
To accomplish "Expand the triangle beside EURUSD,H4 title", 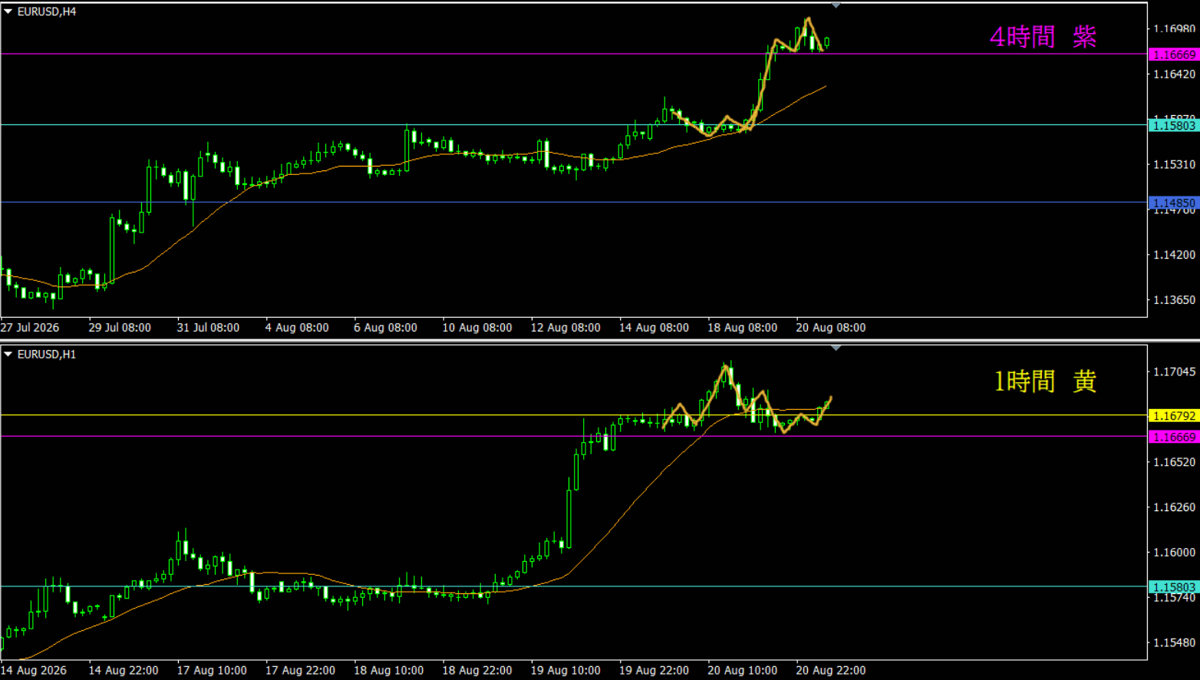I will click(x=8, y=12).
